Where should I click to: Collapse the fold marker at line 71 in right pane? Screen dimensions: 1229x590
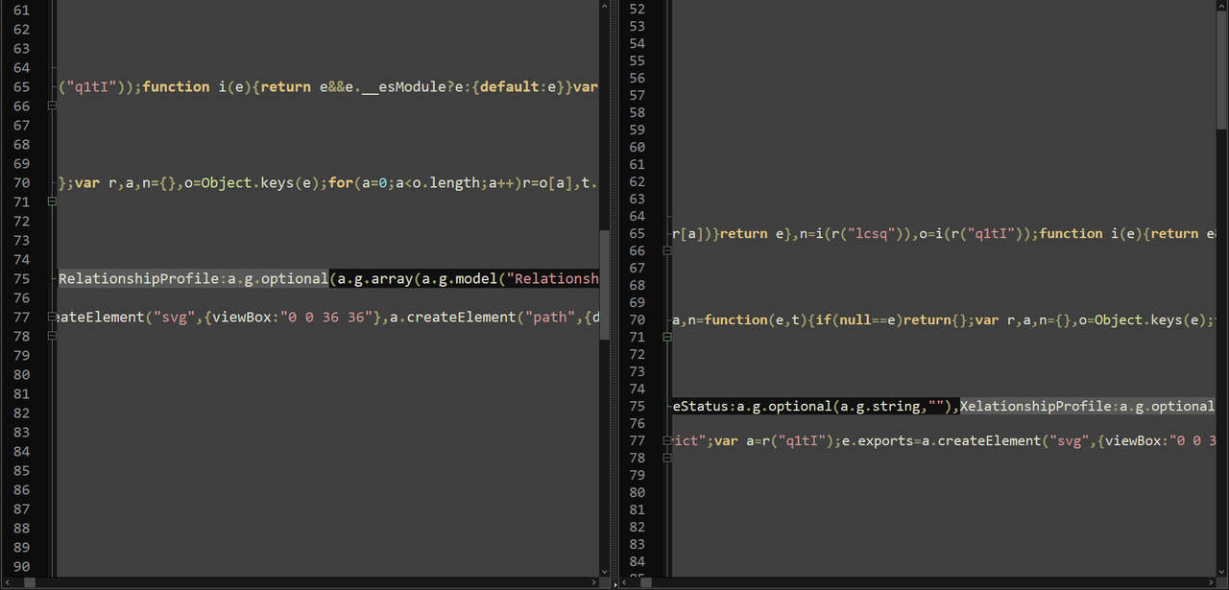click(x=666, y=337)
